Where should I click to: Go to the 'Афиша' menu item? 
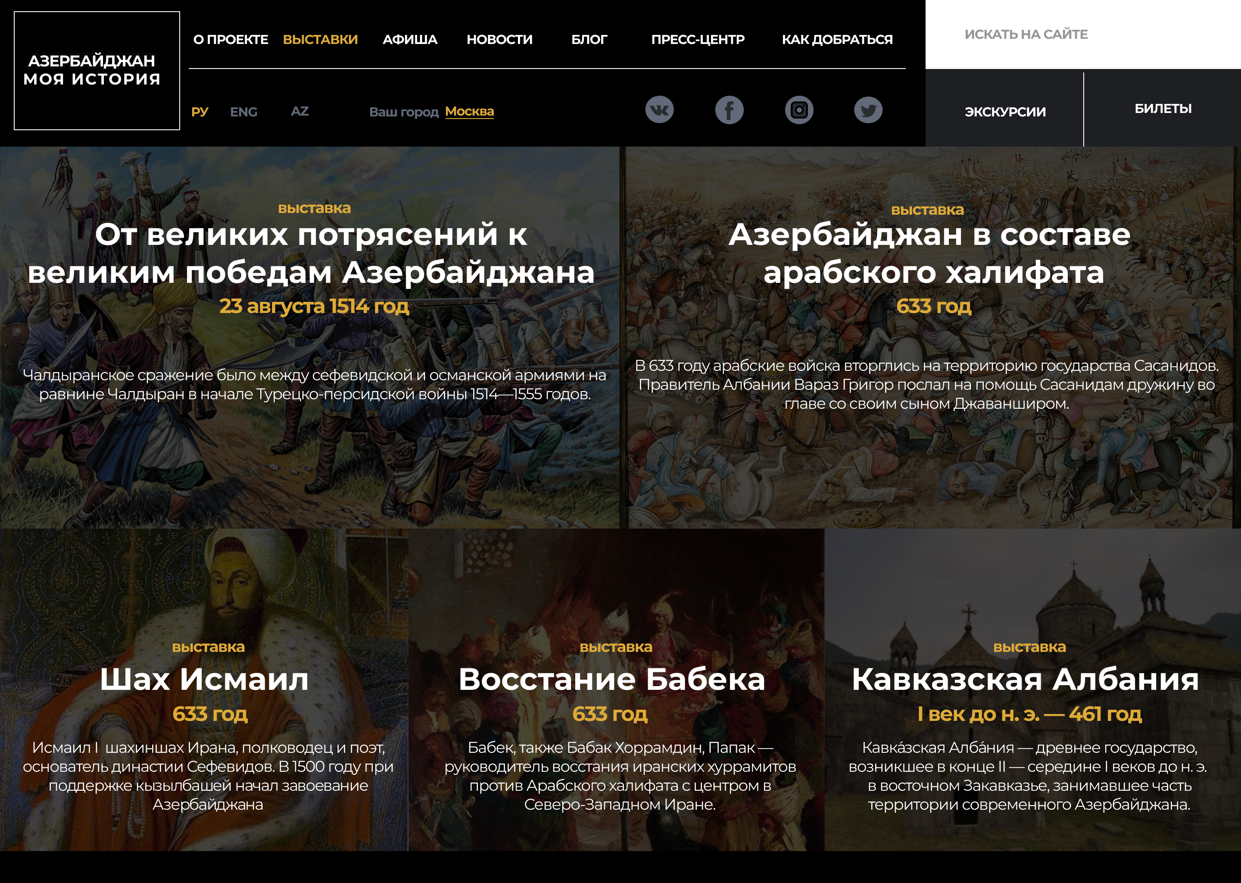(x=410, y=40)
